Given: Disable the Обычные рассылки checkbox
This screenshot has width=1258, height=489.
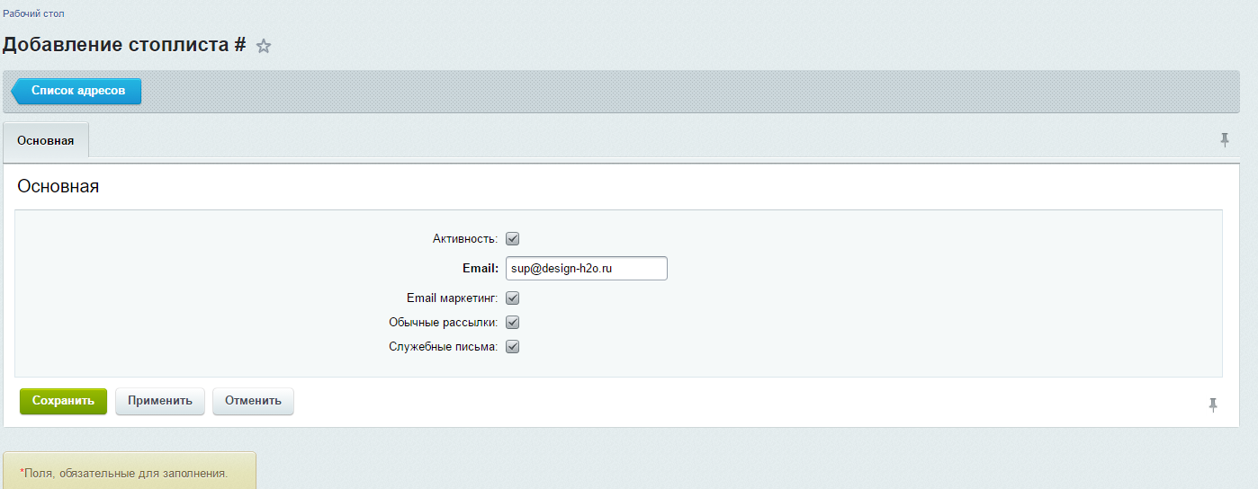Looking at the screenshot, I should (x=513, y=323).
